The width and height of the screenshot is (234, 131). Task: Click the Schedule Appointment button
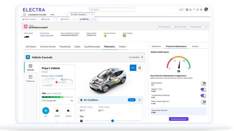(x=179, y=119)
